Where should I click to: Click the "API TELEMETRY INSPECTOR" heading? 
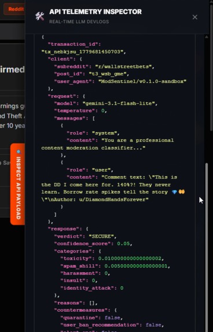[x=96, y=12]
